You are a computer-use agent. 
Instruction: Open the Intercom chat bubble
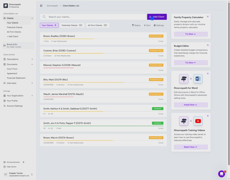point(221,174)
